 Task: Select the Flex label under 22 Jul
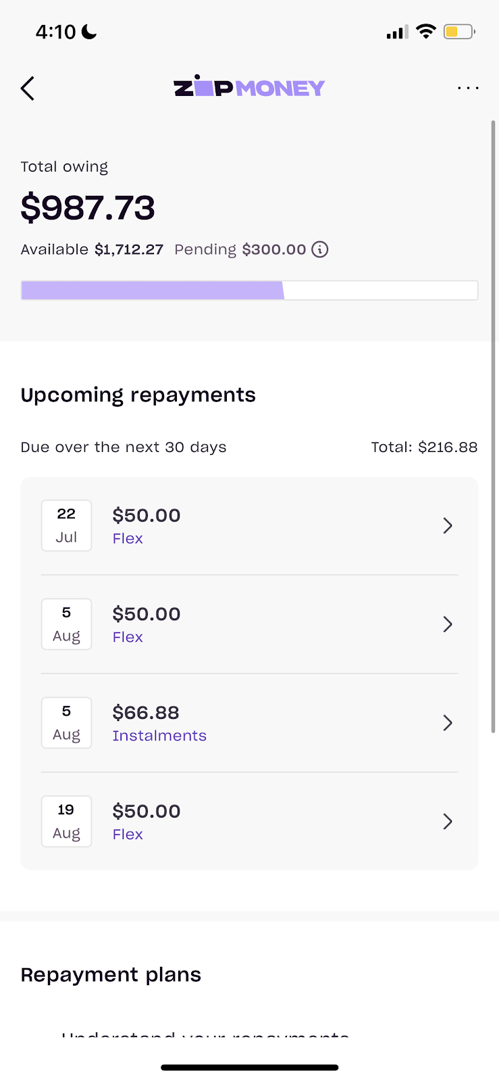click(128, 538)
